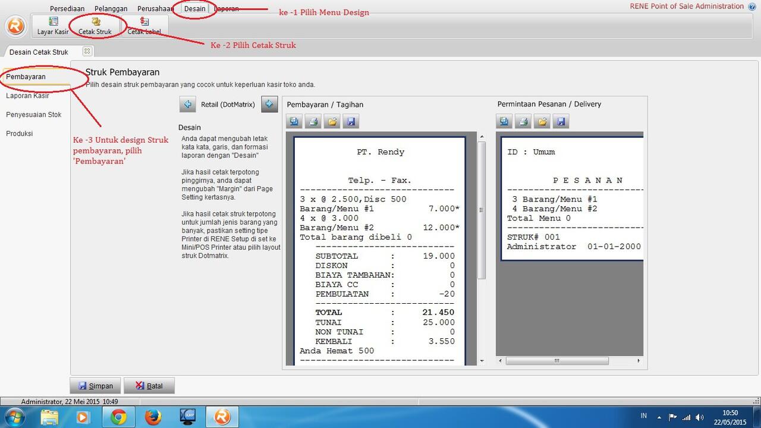761x428 pixels.
Task: Open the Laporan menu
Action: point(227,9)
